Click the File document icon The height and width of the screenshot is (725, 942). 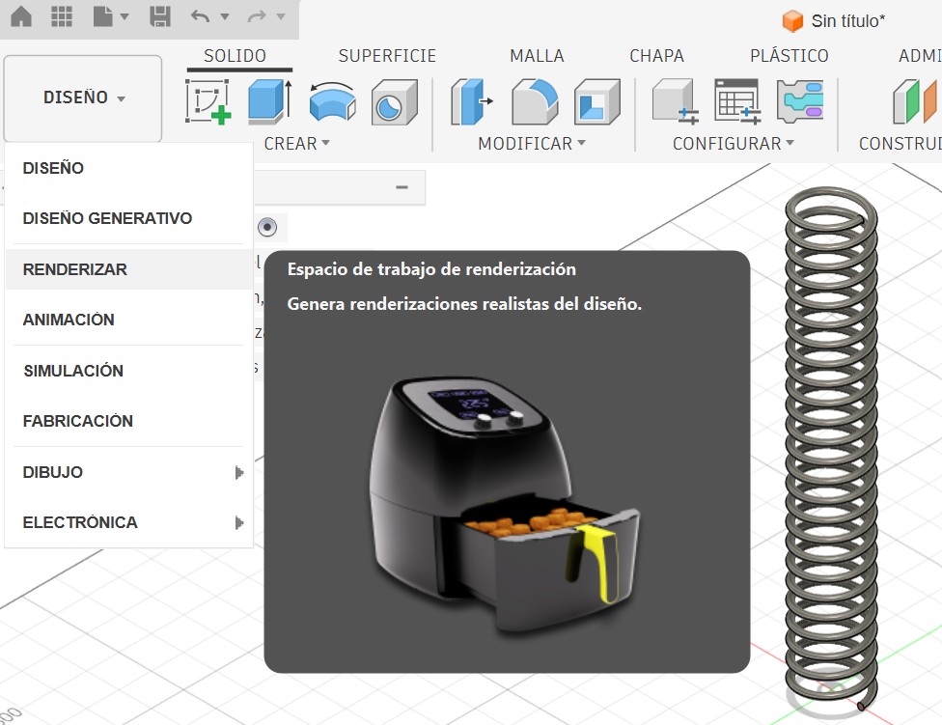[x=102, y=16]
